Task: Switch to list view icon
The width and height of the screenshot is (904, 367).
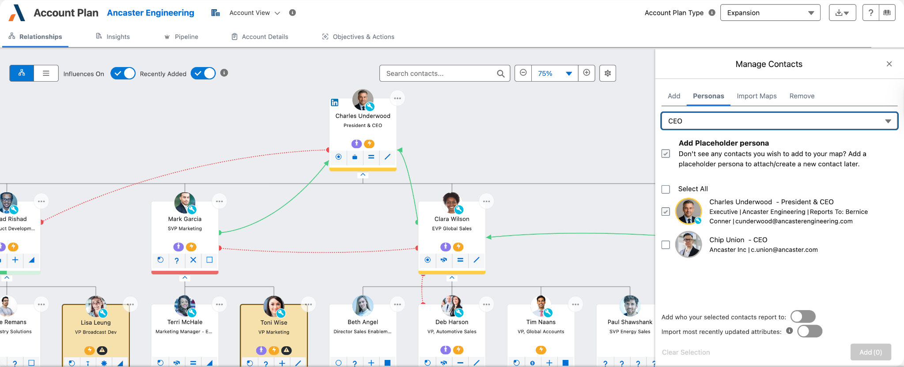Action: click(x=46, y=73)
